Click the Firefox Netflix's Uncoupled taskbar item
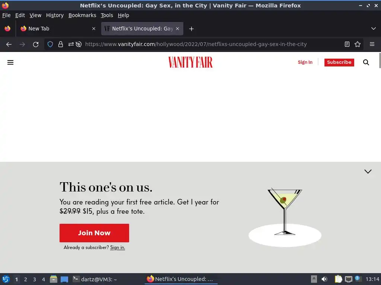 click(x=181, y=279)
